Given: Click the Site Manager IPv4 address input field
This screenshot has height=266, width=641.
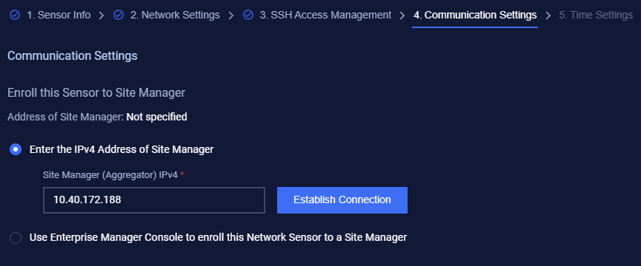Looking at the screenshot, I should 154,200.
